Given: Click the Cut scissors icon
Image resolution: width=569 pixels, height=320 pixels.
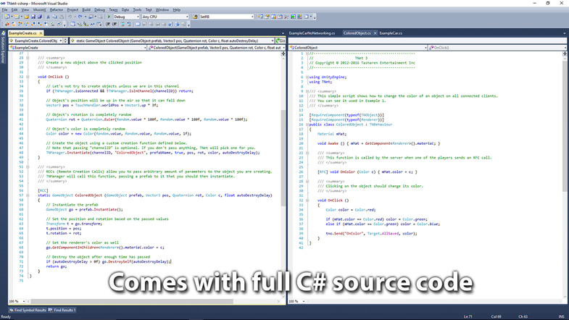Looking at the screenshot, I should pos(48,17).
